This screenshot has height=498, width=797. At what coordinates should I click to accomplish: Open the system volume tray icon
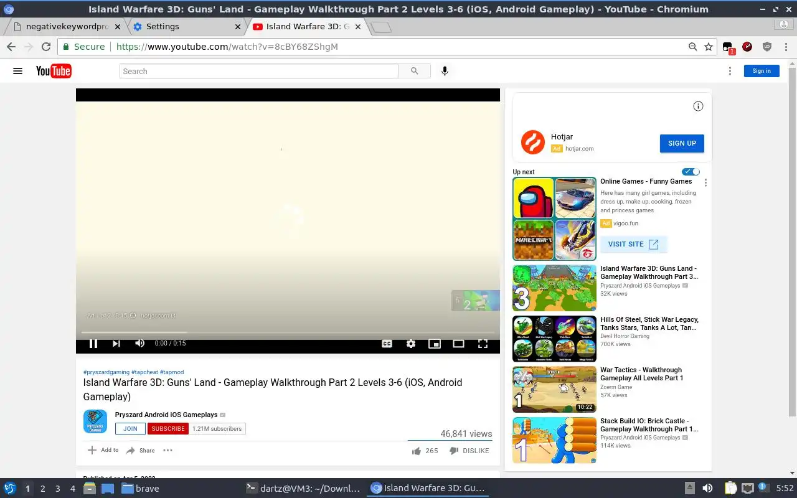707,489
